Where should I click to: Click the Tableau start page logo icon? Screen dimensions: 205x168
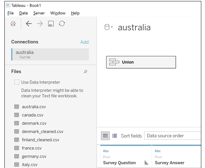(x=13, y=24)
